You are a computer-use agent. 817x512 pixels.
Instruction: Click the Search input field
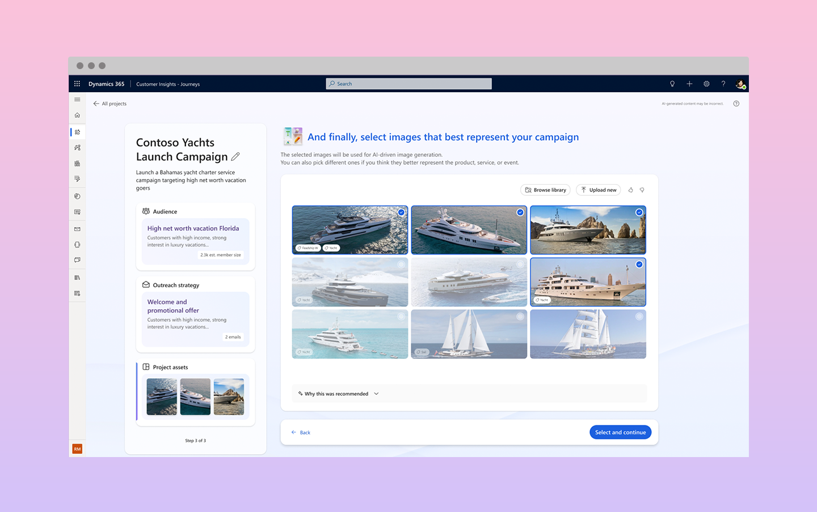pyautogui.click(x=408, y=84)
